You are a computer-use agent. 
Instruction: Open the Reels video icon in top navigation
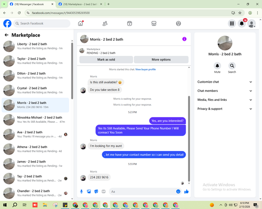point(129,24)
